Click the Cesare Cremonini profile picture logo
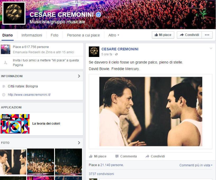The width and height of the screenshot is (216, 180). tap(14, 13)
